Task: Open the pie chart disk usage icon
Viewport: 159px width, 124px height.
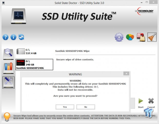Action: tap(130, 37)
